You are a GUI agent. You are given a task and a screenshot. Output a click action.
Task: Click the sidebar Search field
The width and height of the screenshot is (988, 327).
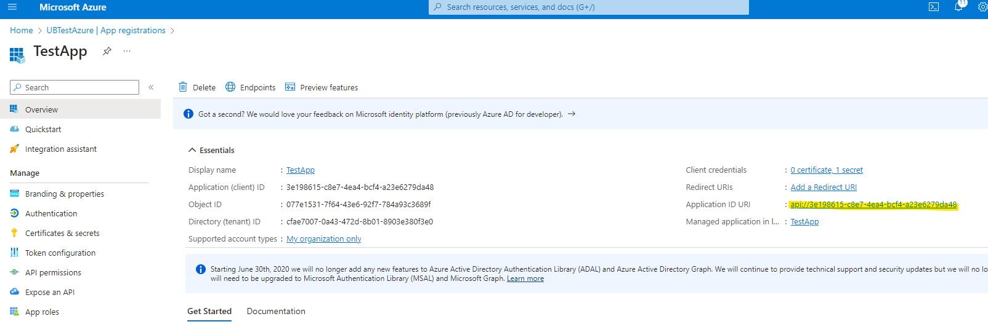click(75, 87)
